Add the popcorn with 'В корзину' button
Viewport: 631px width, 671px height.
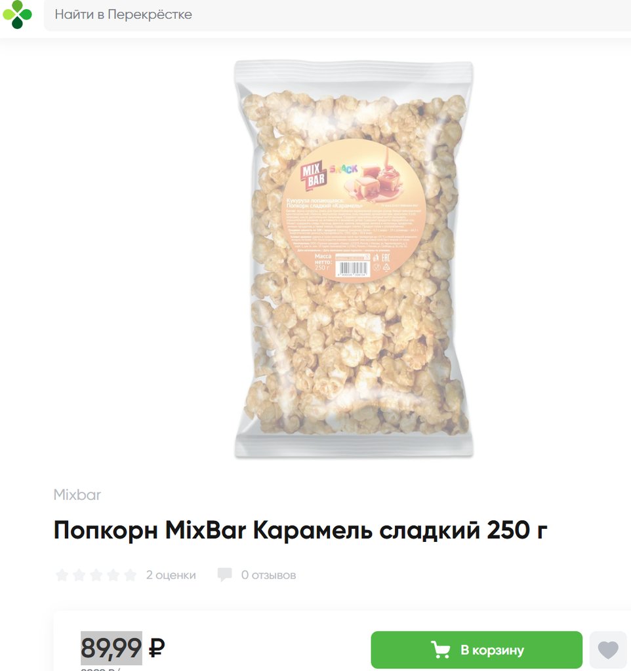point(477,649)
